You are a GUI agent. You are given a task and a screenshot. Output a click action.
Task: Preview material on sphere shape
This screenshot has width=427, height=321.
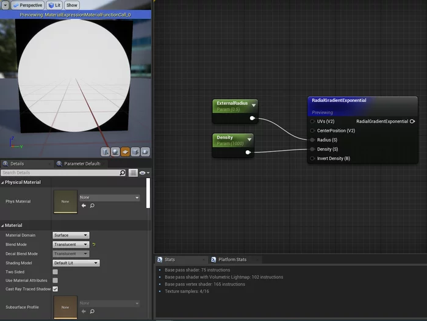pos(115,151)
